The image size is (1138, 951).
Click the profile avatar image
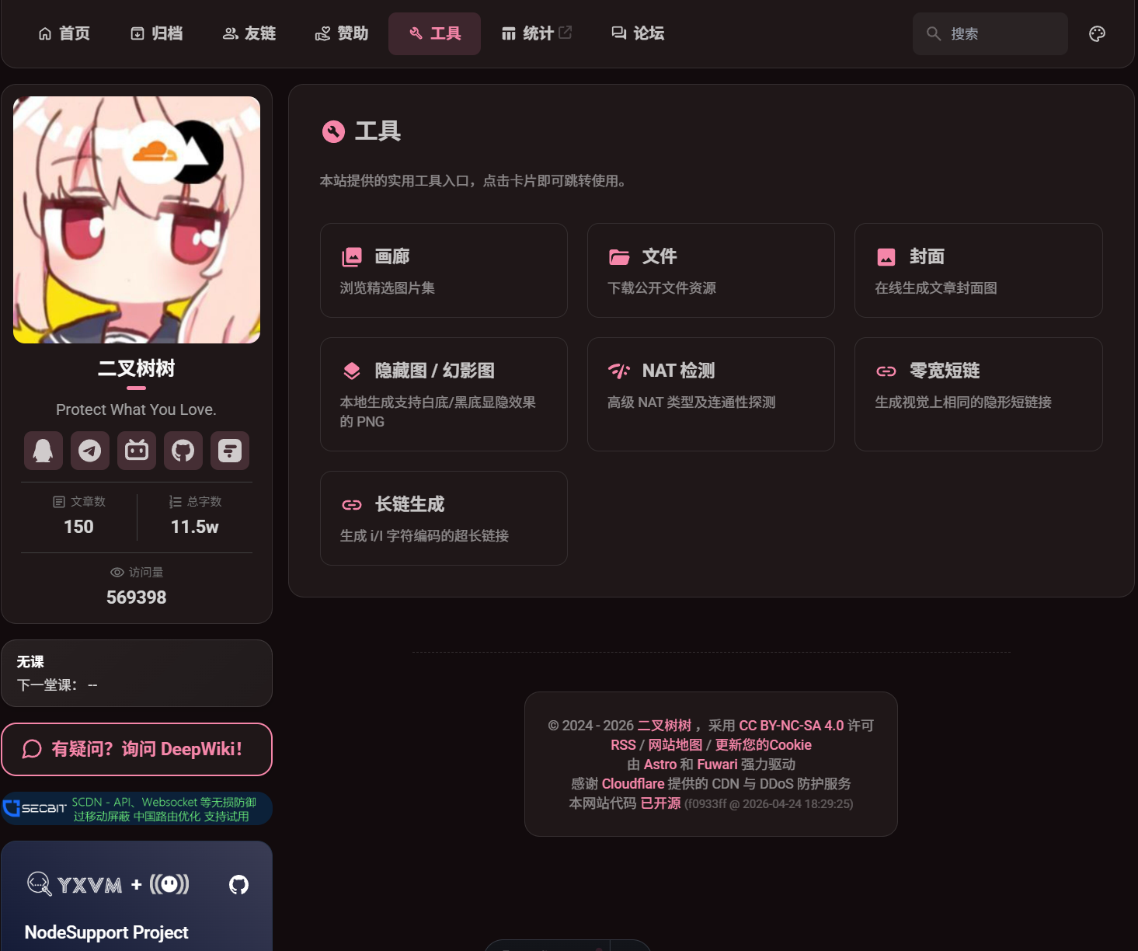coord(137,220)
